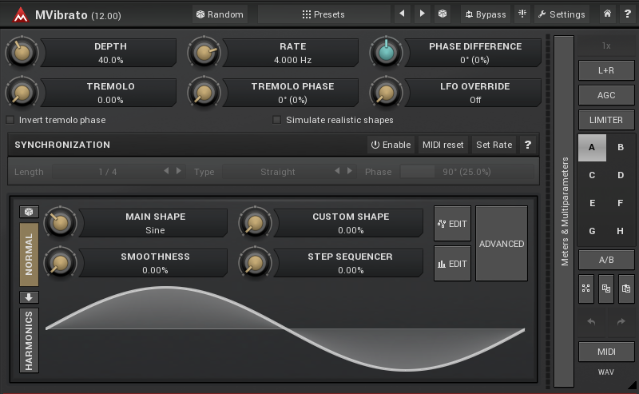
Task: Edit the custom shape graph
Action: pos(452,224)
